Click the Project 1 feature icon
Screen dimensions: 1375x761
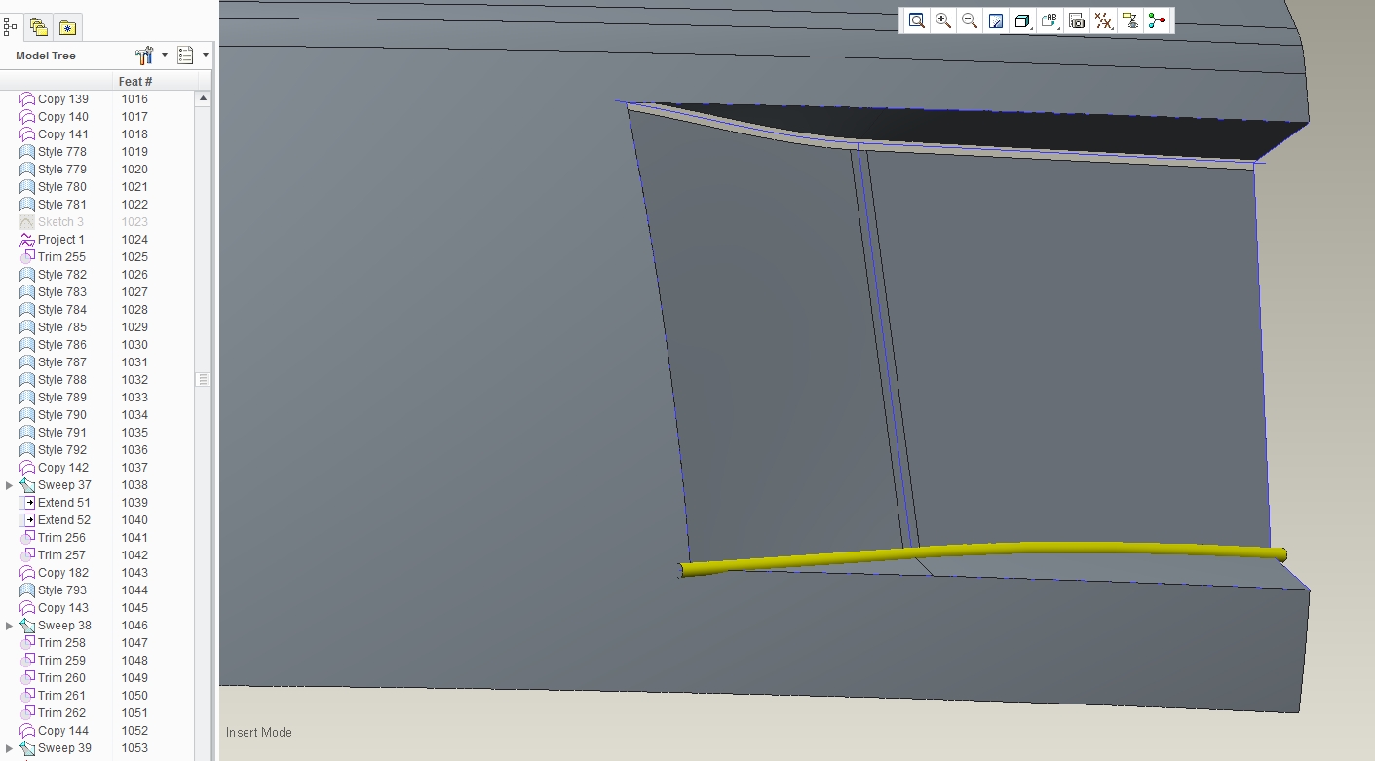27,240
